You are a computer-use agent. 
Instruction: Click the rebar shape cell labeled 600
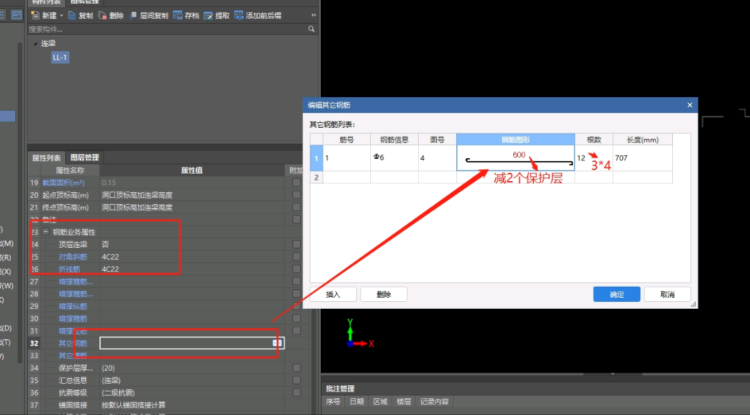point(515,158)
